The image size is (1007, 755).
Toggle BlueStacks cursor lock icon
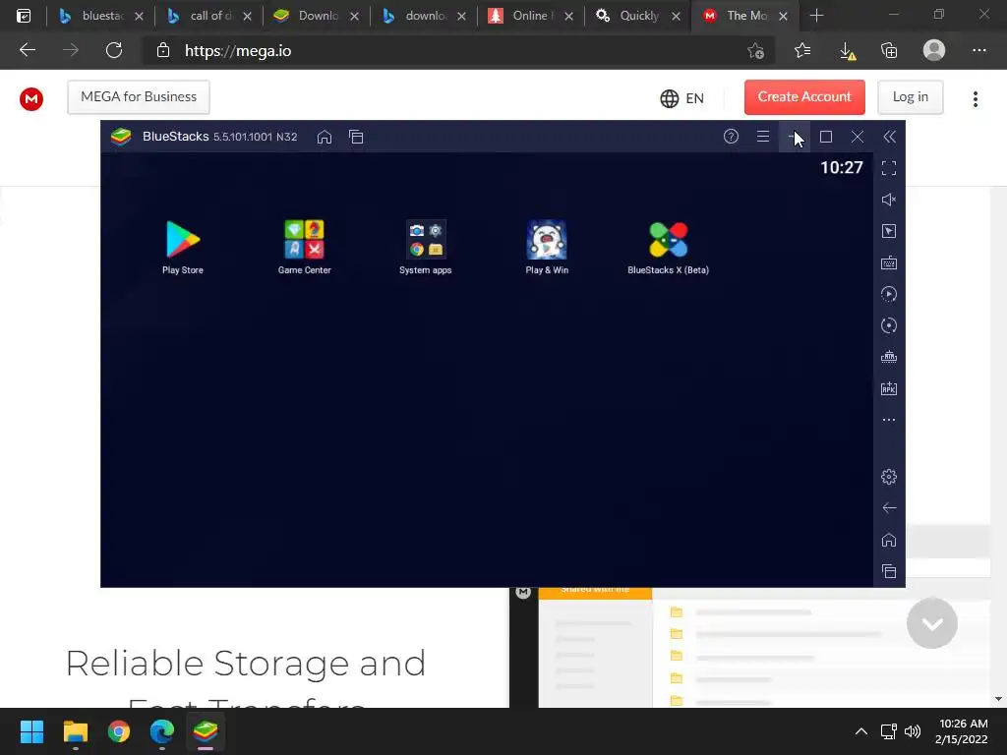[x=889, y=231]
